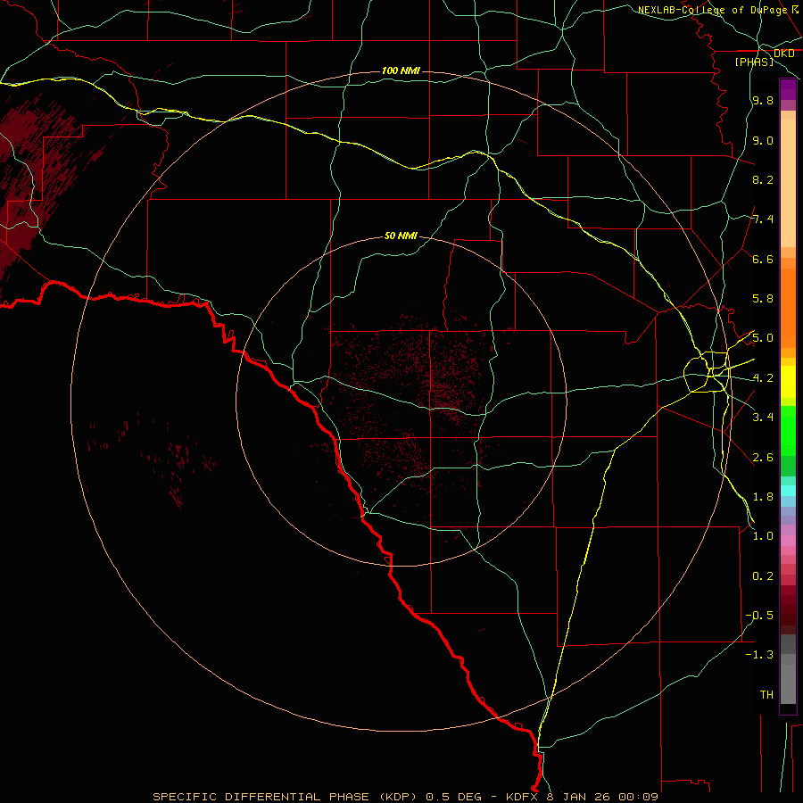803x803 pixels.
Task: Click the "50 NMI" range ring label
Action: click(401, 236)
